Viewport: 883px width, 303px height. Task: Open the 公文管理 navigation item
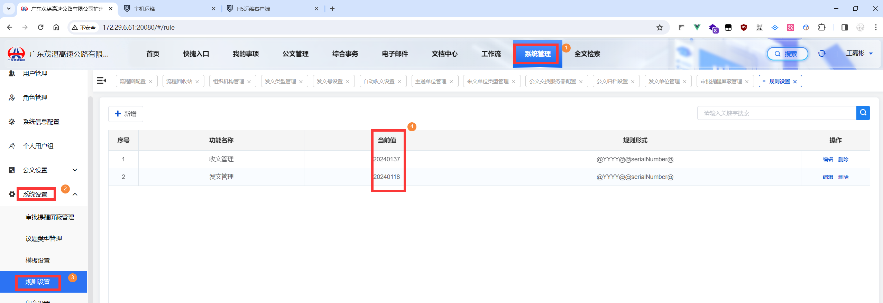295,54
